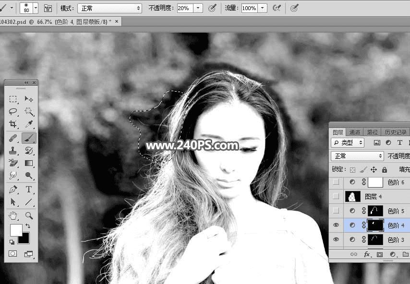The width and height of the screenshot is (410, 284).
Task: Show the 图层 4 layer
Action: (336, 196)
